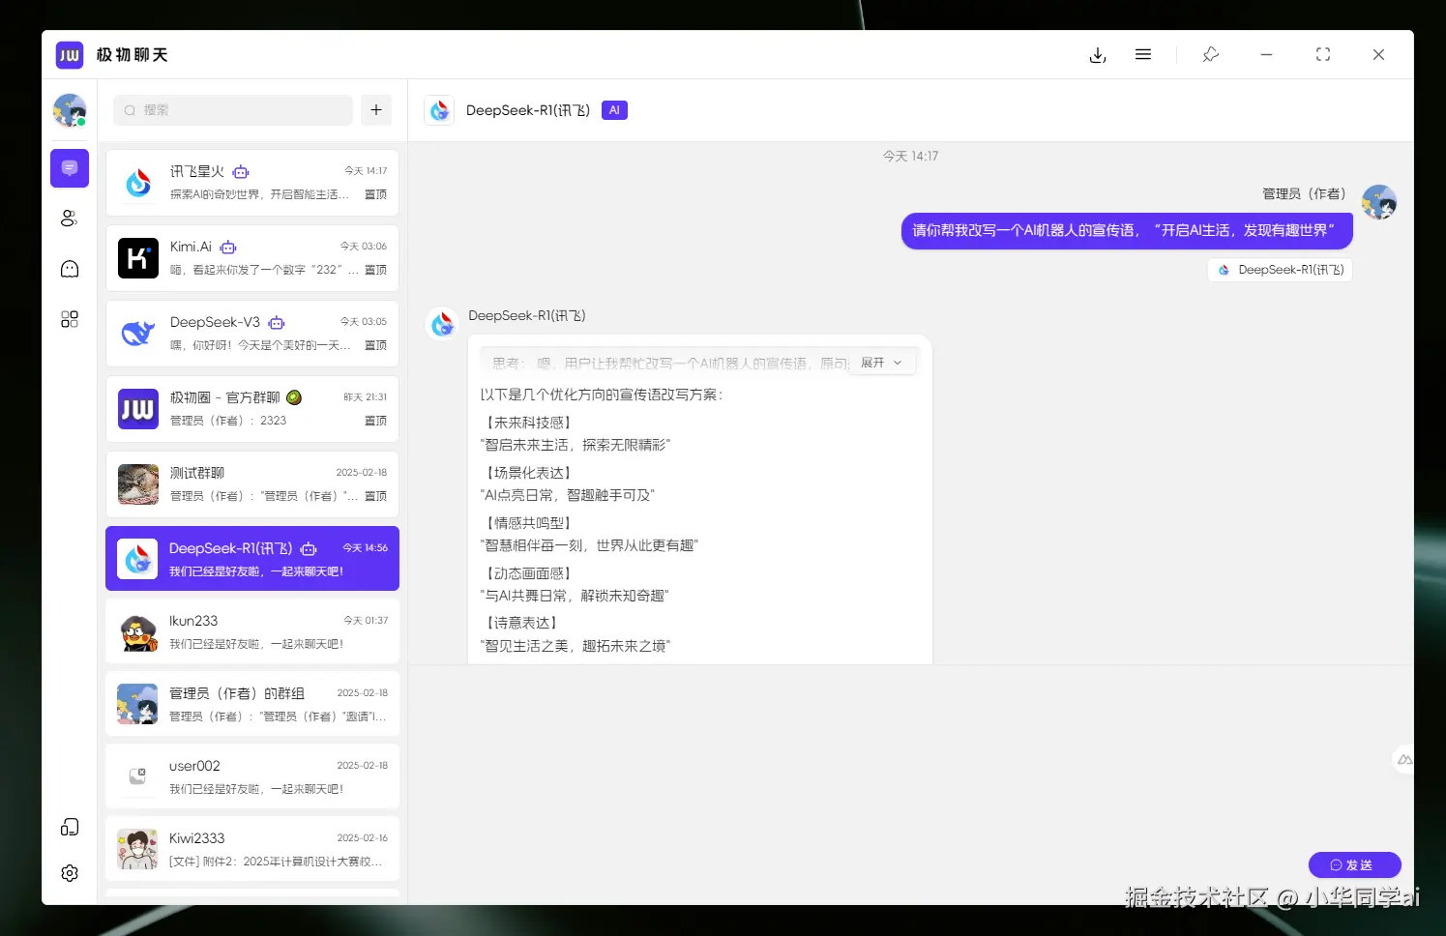
Task: Click the DeepSeek-R1(讯飞) avatar in the chat header
Action: [x=439, y=110]
